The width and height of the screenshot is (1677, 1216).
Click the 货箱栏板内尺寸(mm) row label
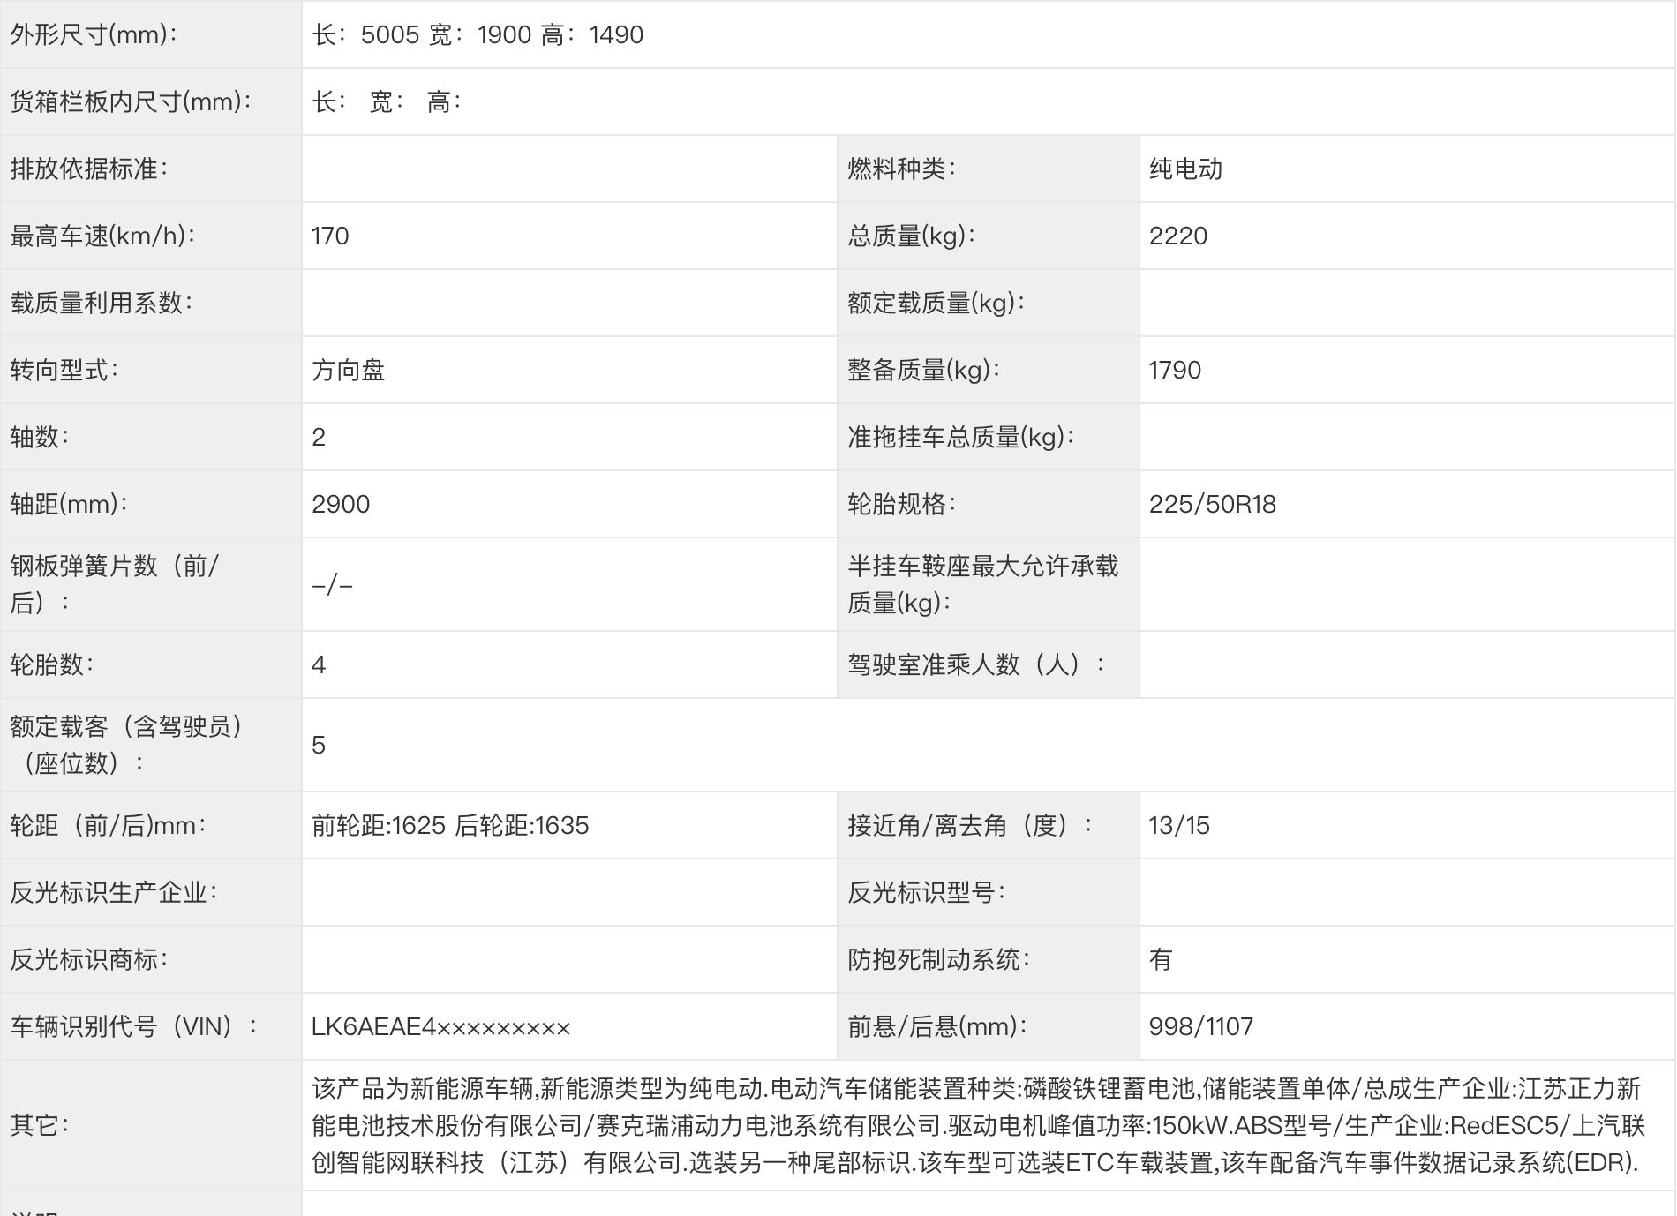tap(131, 101)
